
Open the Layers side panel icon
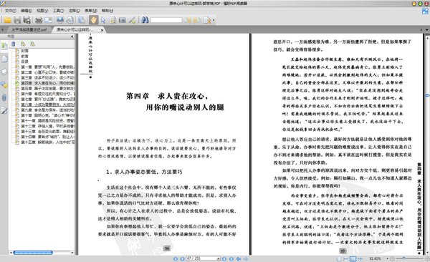point(4,72)
